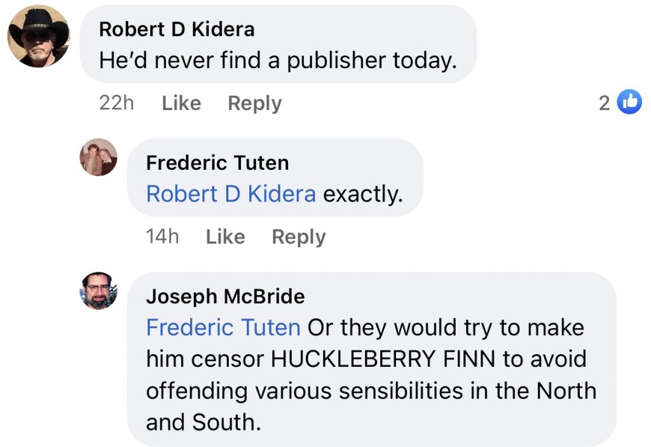Viewport: 651px width, 447px height.
Task: Click the 22h comment timestamp
Action: [x=116, y=103]
